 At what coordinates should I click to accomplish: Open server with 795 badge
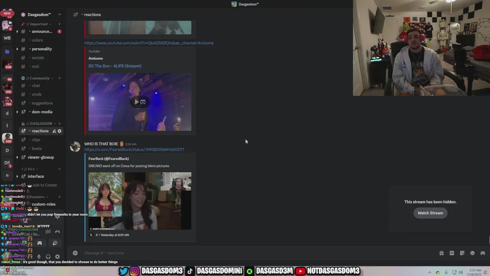[x=7, y=101]
